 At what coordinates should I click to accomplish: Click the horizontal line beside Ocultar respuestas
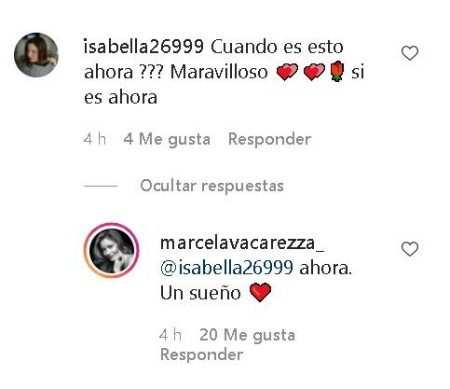(101, 186)
